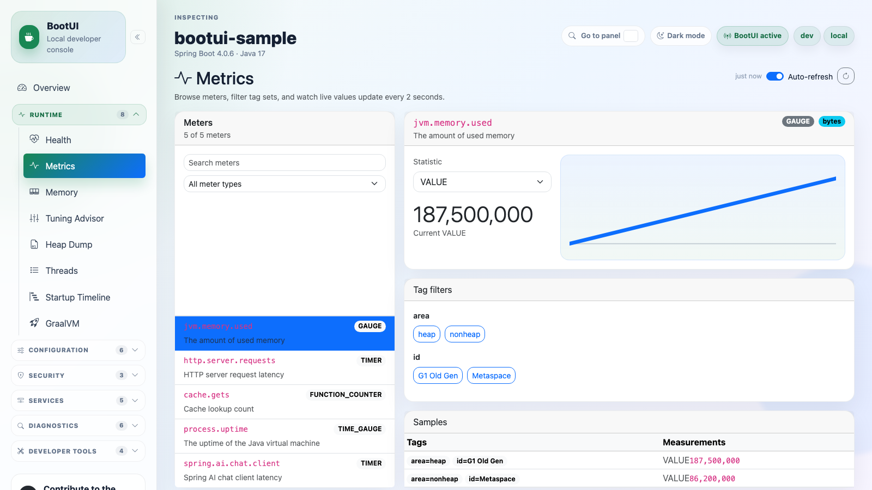Click the Security shield icon

tap(21, 375)
